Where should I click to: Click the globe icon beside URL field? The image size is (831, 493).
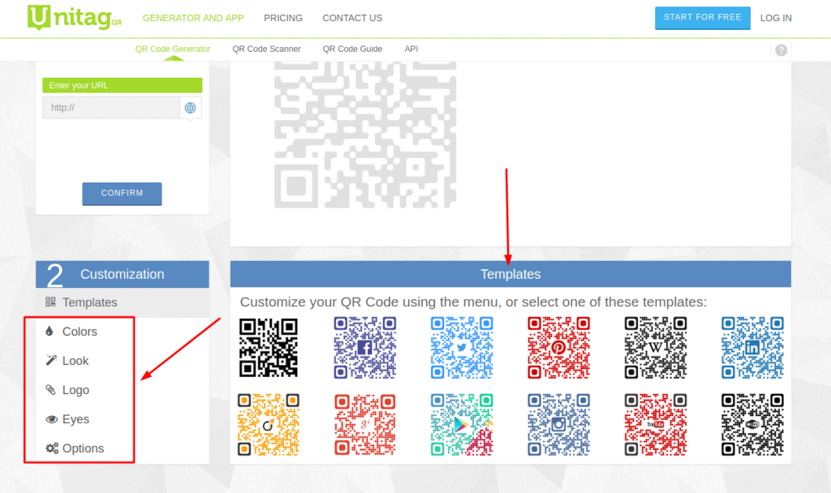[190, 107]
